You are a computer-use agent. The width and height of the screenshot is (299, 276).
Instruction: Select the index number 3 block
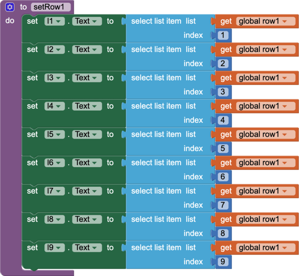[x=223, y=92]
